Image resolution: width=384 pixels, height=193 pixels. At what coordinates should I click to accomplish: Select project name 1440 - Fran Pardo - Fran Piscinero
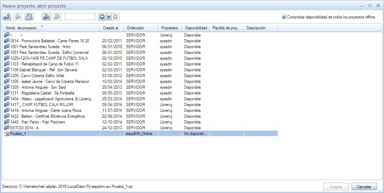click(38, 122)
